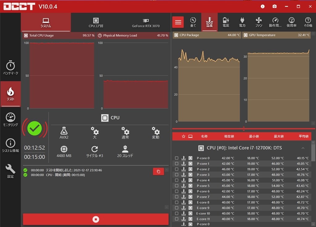
Task: Show all sensors with 全て tab
Action: (x=193, y=22)
